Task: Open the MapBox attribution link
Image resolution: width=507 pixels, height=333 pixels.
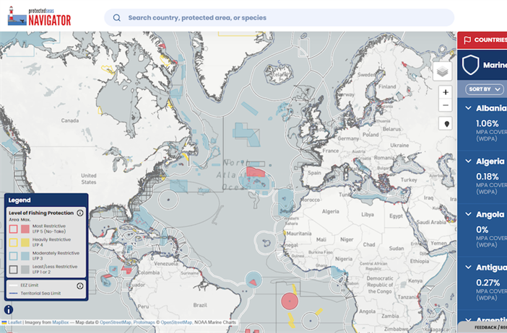Action: pos(61,322)
